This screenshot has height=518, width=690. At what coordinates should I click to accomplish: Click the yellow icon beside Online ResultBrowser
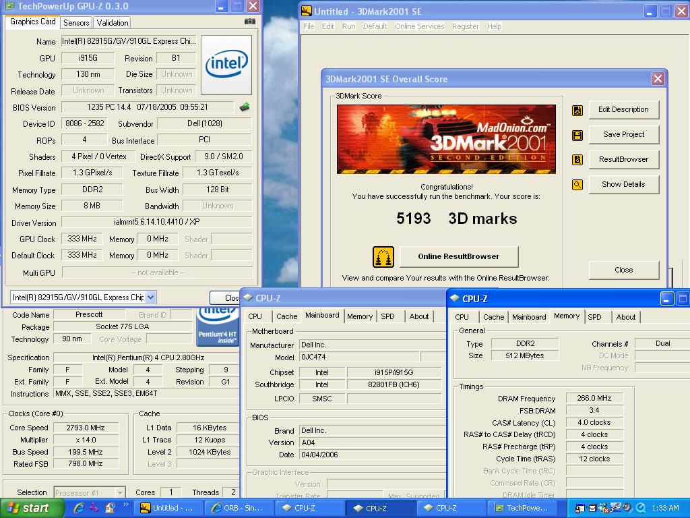point(383,257)
